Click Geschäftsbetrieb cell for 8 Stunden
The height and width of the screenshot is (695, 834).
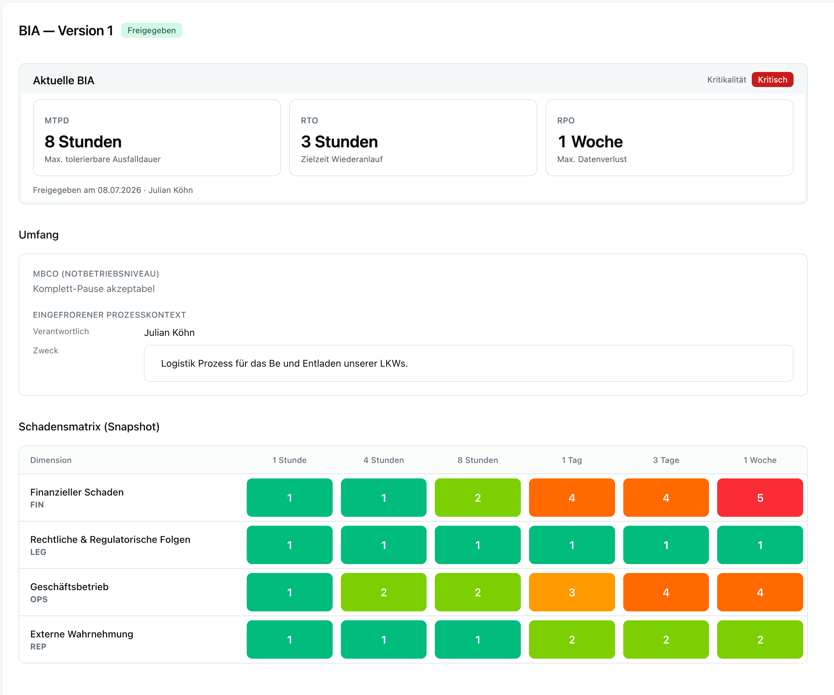478,592
